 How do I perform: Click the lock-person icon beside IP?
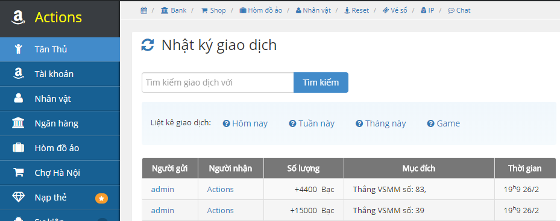click(424, 10)
